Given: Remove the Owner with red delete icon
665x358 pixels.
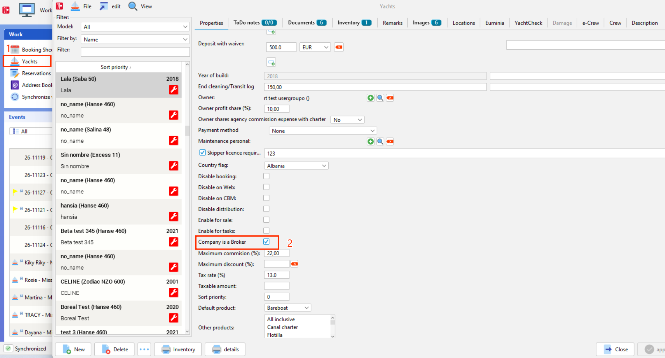Looking at the screenshot, I should (x=390, y=98).
